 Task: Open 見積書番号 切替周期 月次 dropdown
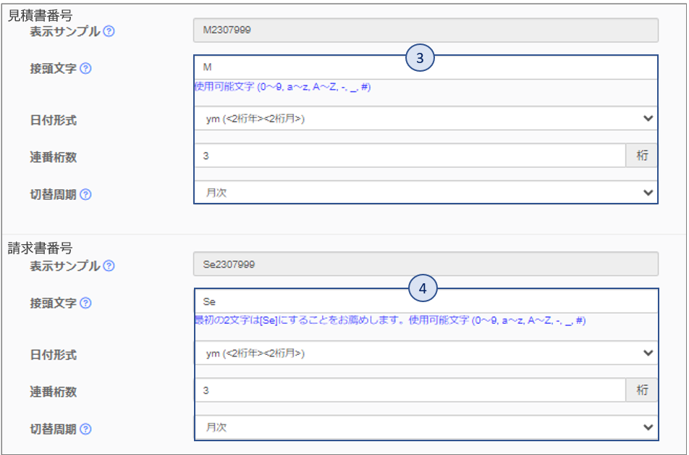coord(426,192)
